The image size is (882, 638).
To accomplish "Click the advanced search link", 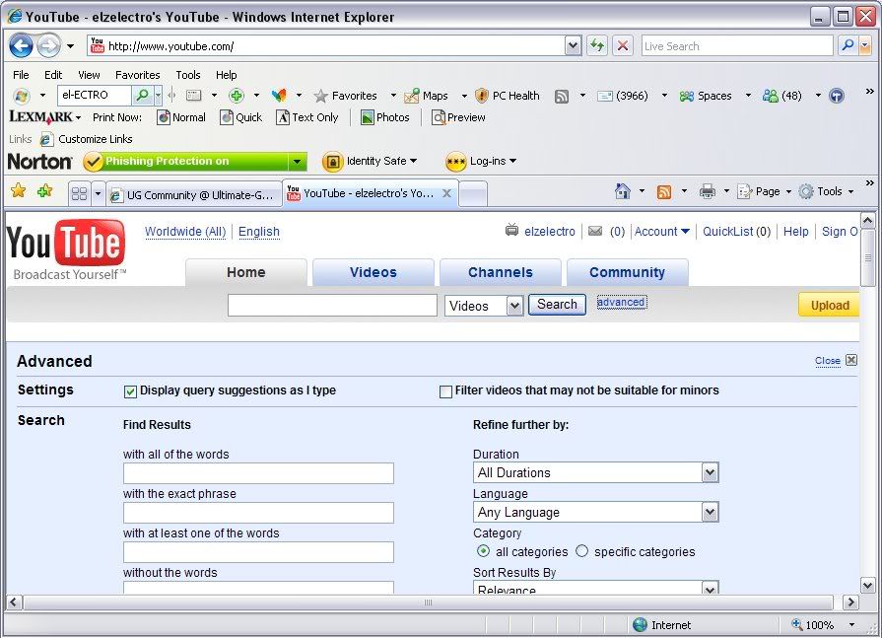I will pos(622,302).
